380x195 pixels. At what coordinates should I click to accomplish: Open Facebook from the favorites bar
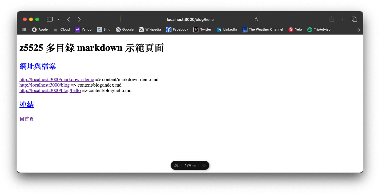pyautogui.click(x=177, y=29)
